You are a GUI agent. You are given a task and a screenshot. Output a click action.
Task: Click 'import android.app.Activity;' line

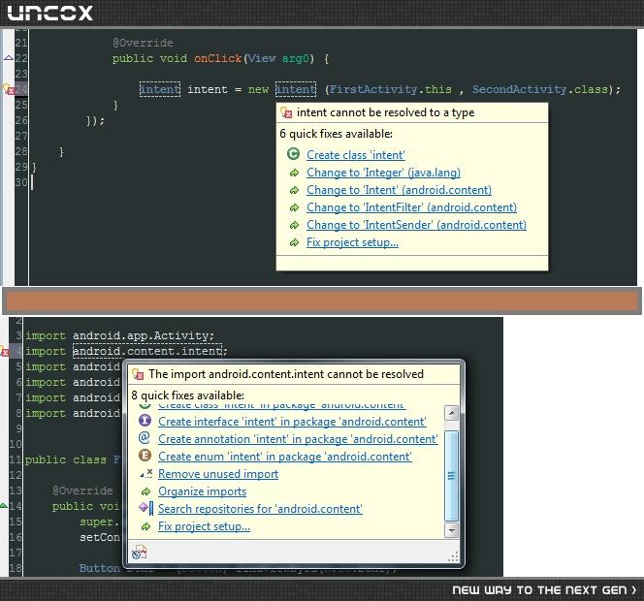pos(119,335)
